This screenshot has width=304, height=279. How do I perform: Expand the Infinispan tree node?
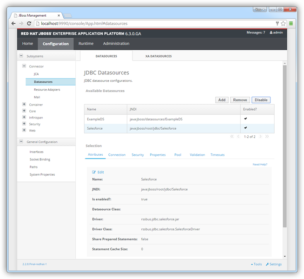pyautogui.click(x=24, y=118)
